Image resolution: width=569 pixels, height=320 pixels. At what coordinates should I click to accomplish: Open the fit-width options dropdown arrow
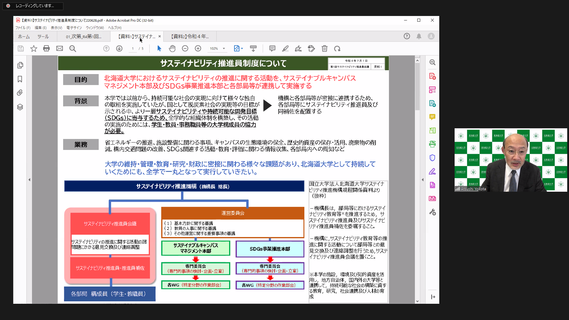point(242,49)
